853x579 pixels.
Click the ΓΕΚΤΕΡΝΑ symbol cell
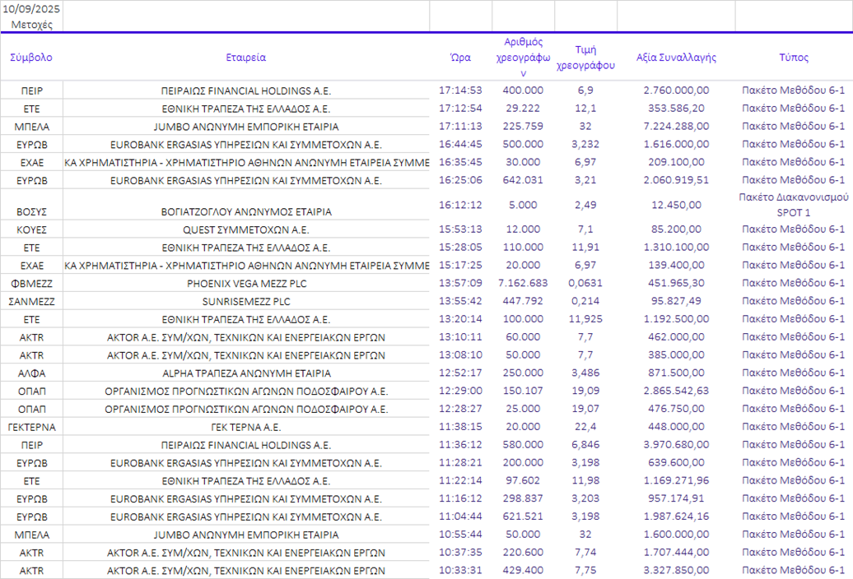tap(31, 427)
